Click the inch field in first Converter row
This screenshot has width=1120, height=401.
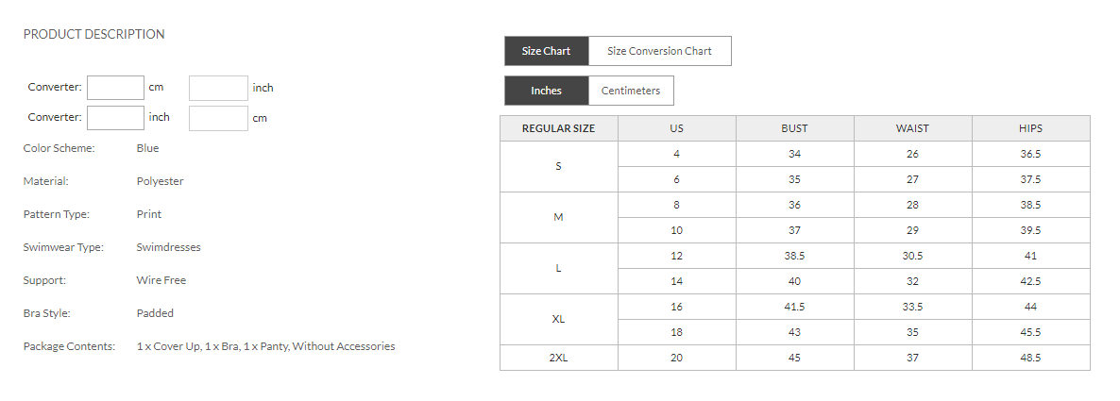click(218, 88)
